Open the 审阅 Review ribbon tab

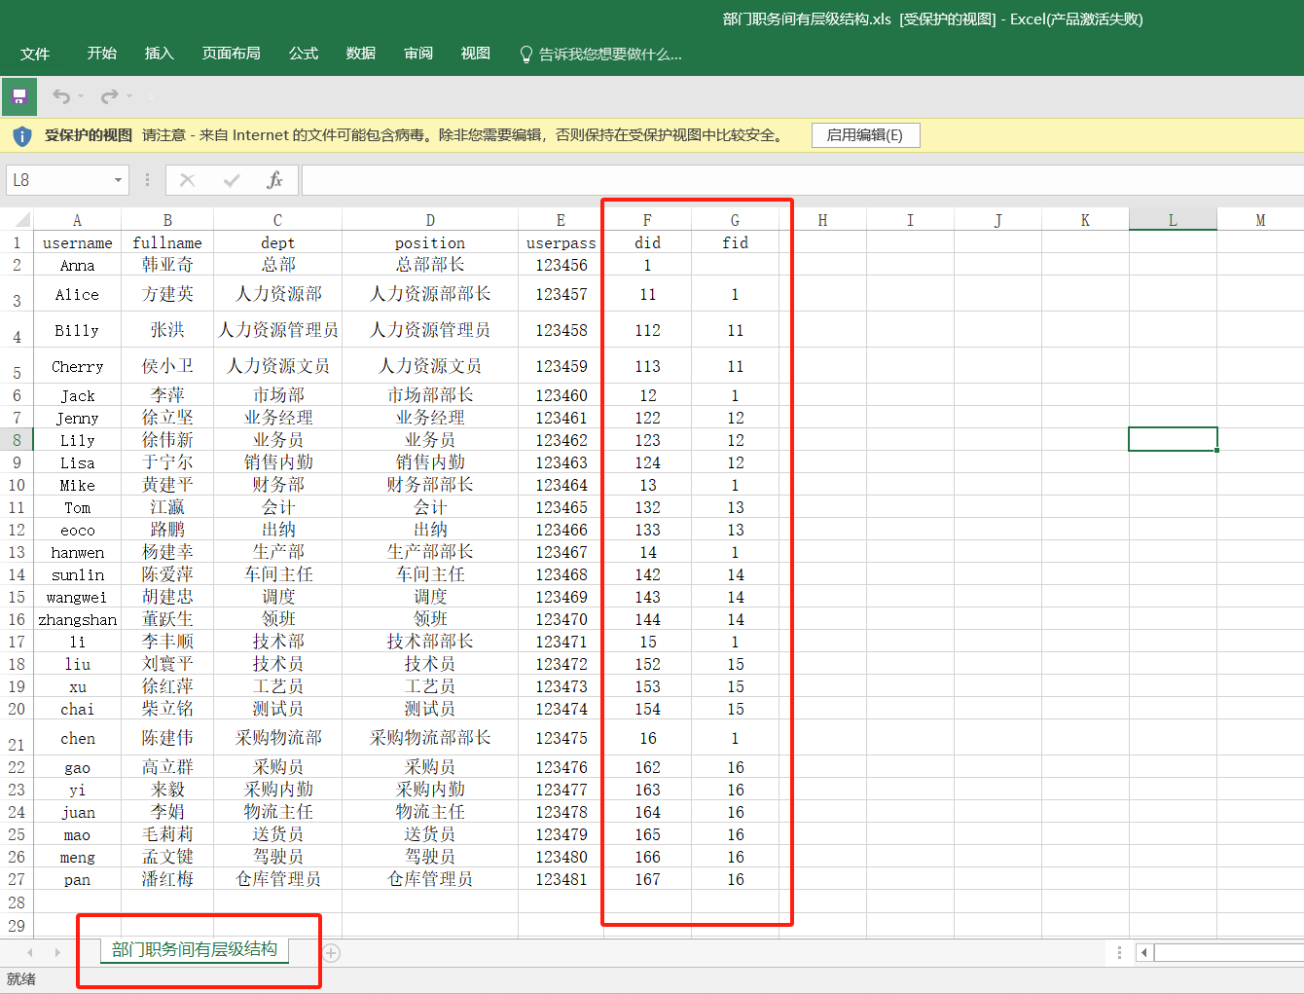point(418,54)
